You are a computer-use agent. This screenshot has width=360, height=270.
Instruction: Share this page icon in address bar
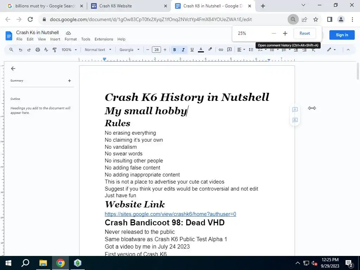pyautogui.click(x=304, y=20)
